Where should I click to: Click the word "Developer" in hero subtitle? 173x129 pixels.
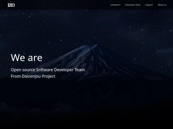coord(64,70)
